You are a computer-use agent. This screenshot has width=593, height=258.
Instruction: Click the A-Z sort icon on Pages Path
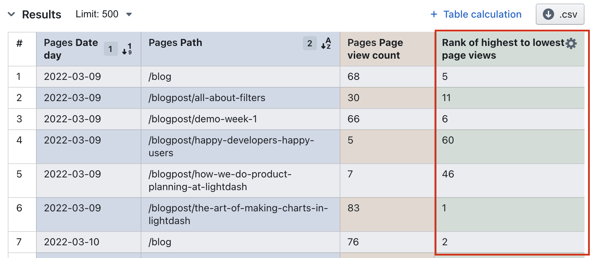[x=326, y=43]
